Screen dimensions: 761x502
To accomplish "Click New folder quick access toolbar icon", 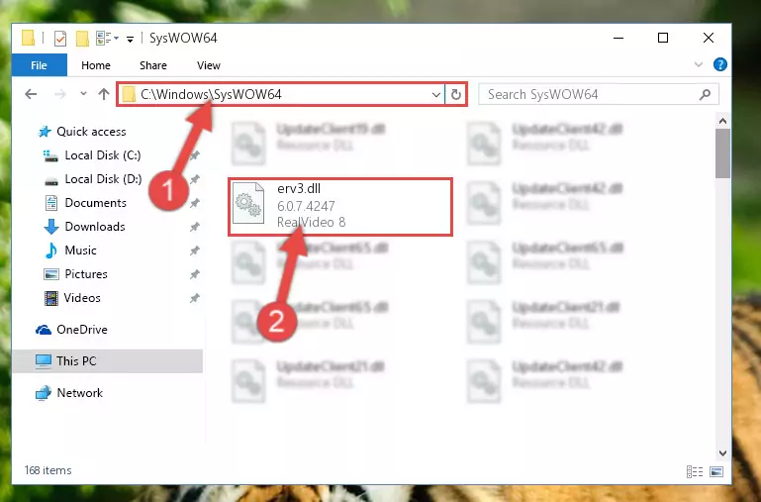I will [82, 38].
